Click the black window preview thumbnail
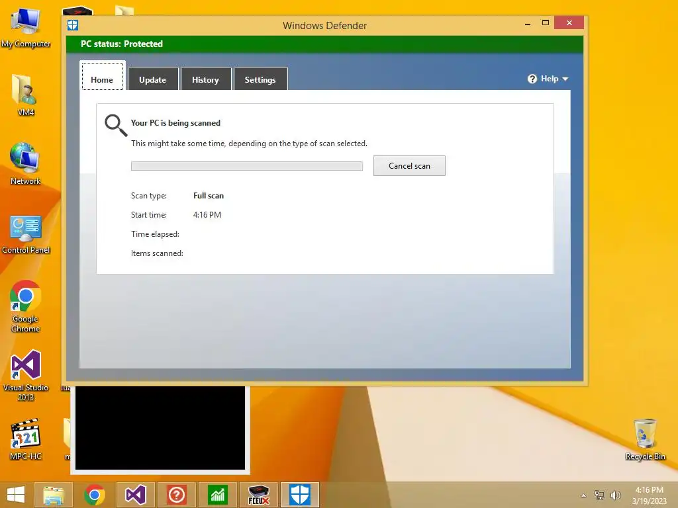The height and width of the screenshot is (508, 678). (x=160, y=428)
